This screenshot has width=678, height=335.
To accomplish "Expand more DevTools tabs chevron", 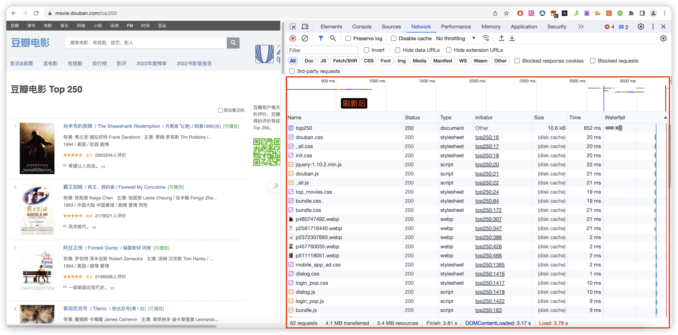I will click(581, 27).
